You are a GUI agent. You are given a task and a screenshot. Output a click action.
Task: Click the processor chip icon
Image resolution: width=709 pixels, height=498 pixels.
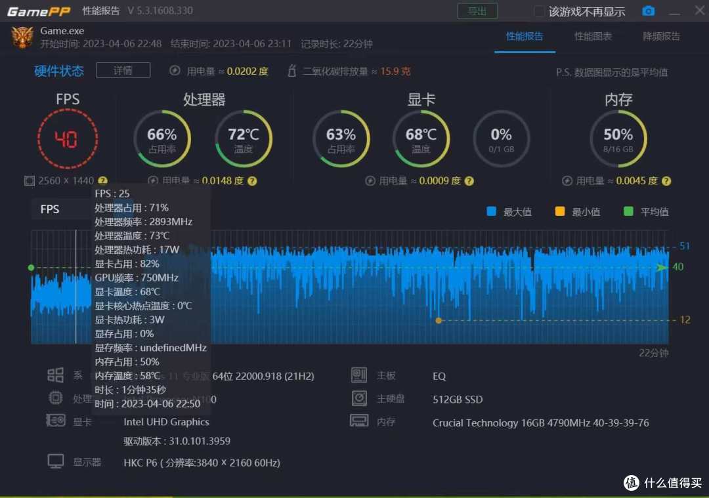[x=56, y=398]
